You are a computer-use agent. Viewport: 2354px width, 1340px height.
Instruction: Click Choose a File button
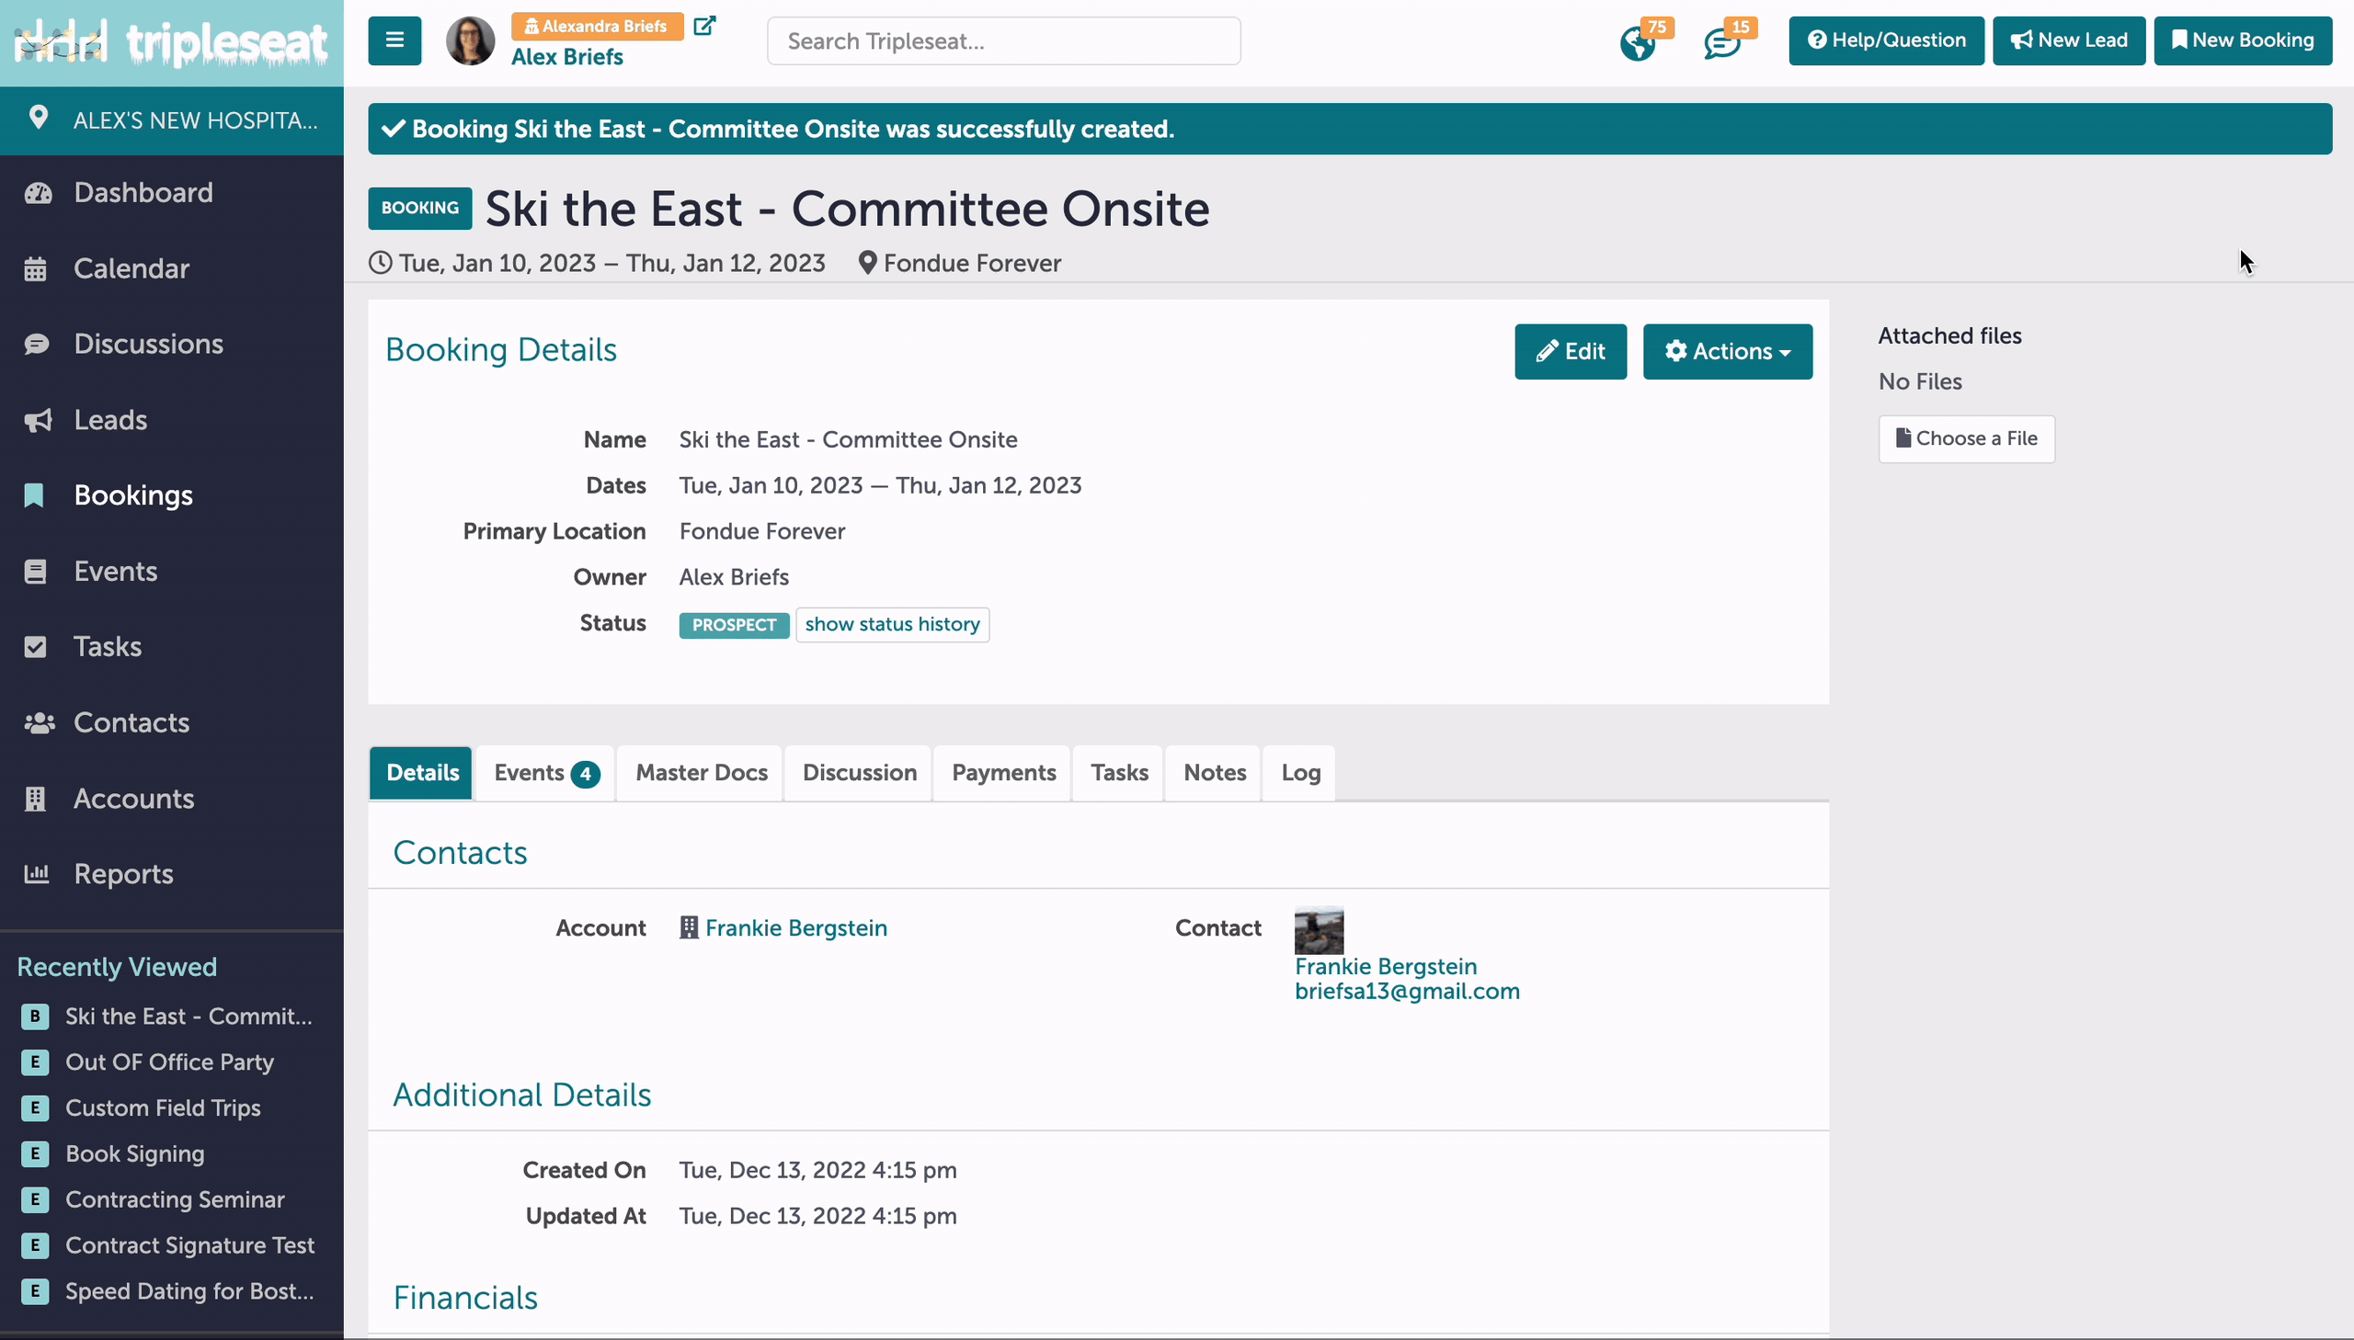coord(1967,439)
